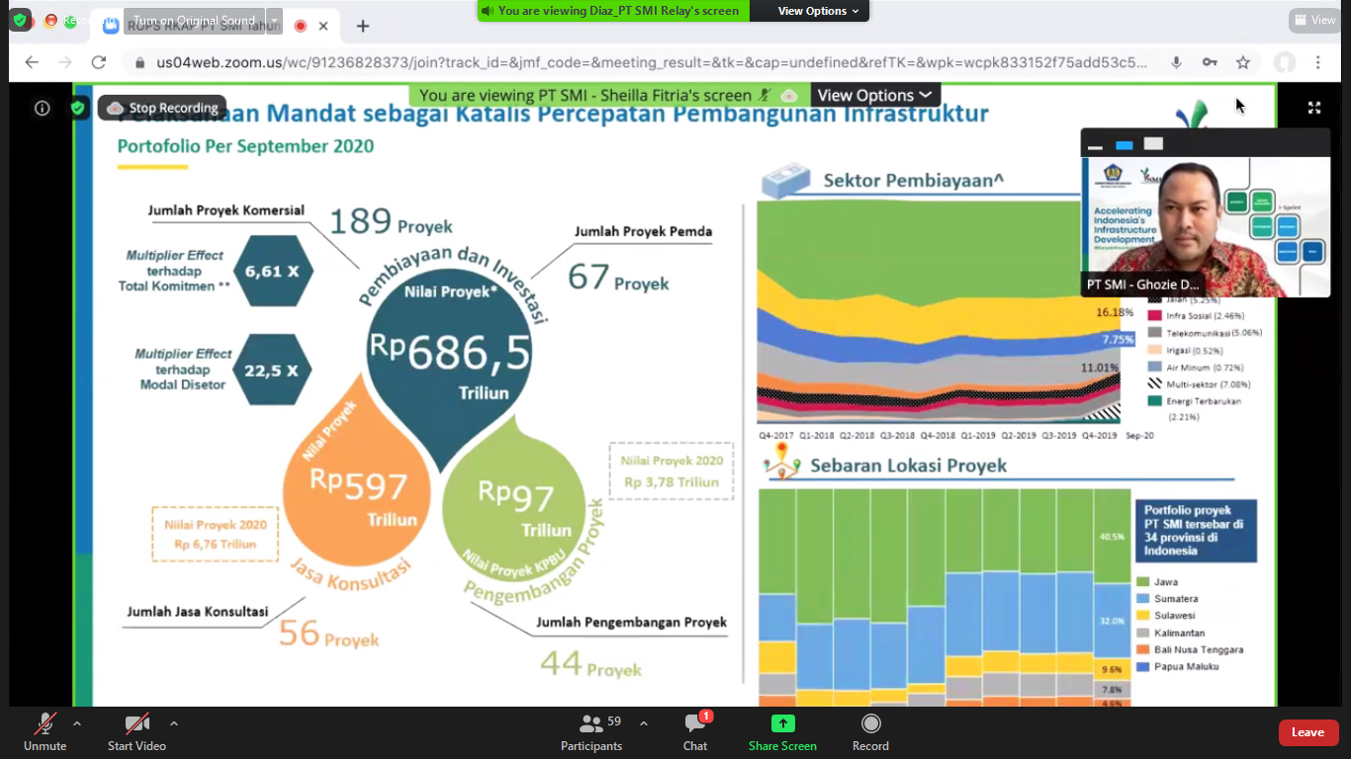This screenshot has width=1351, height=759.
Task: Open the Participants list
Action: click(591, 732)
